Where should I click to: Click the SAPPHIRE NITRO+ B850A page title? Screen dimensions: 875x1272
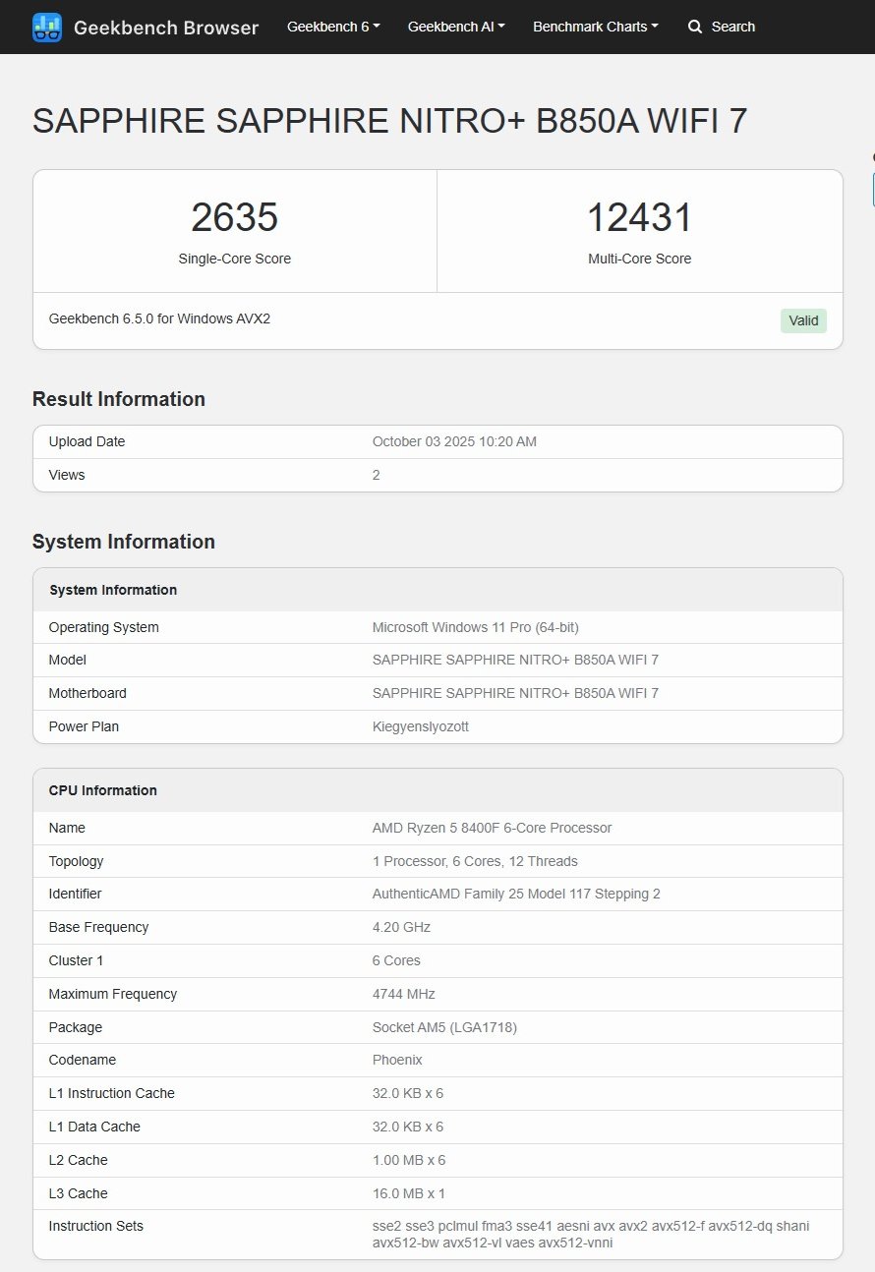pos(389,122)
